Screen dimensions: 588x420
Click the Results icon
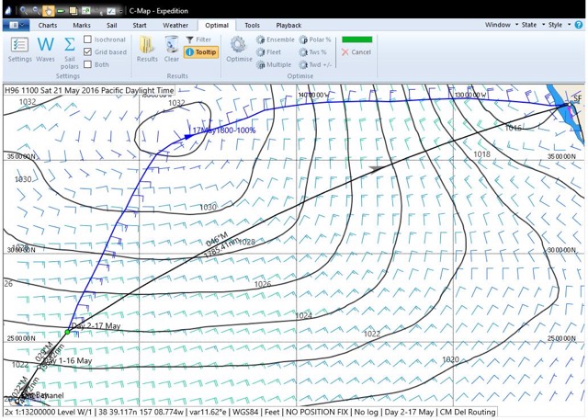click(147, 47)
